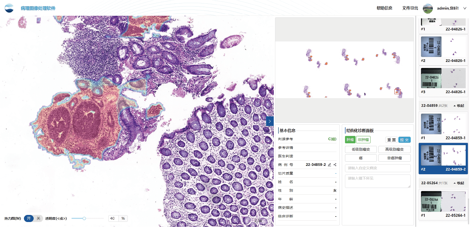Image resolution: width=472 pixels, height=227 pixels.
Task: Click the slide list scrollbar
Action: (x=469, y=212)
